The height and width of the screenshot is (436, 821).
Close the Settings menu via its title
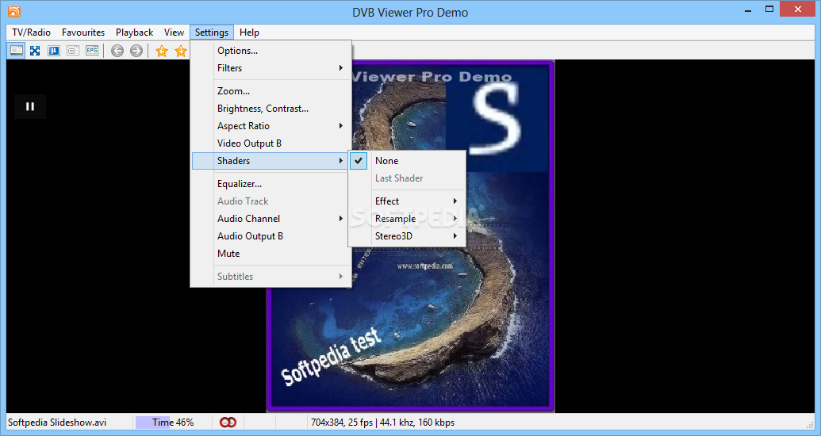coord(212,33)
